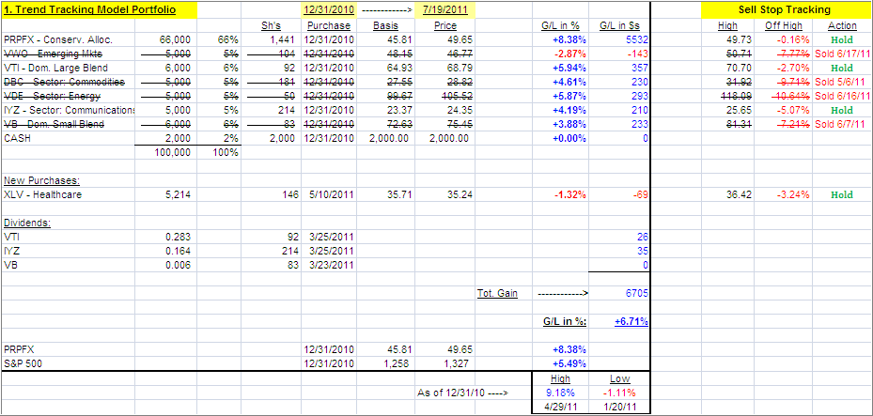Select the -0.16% off high cell
Image resolution: width=873 pixels, height=416 pixels.
pos(794,39)
